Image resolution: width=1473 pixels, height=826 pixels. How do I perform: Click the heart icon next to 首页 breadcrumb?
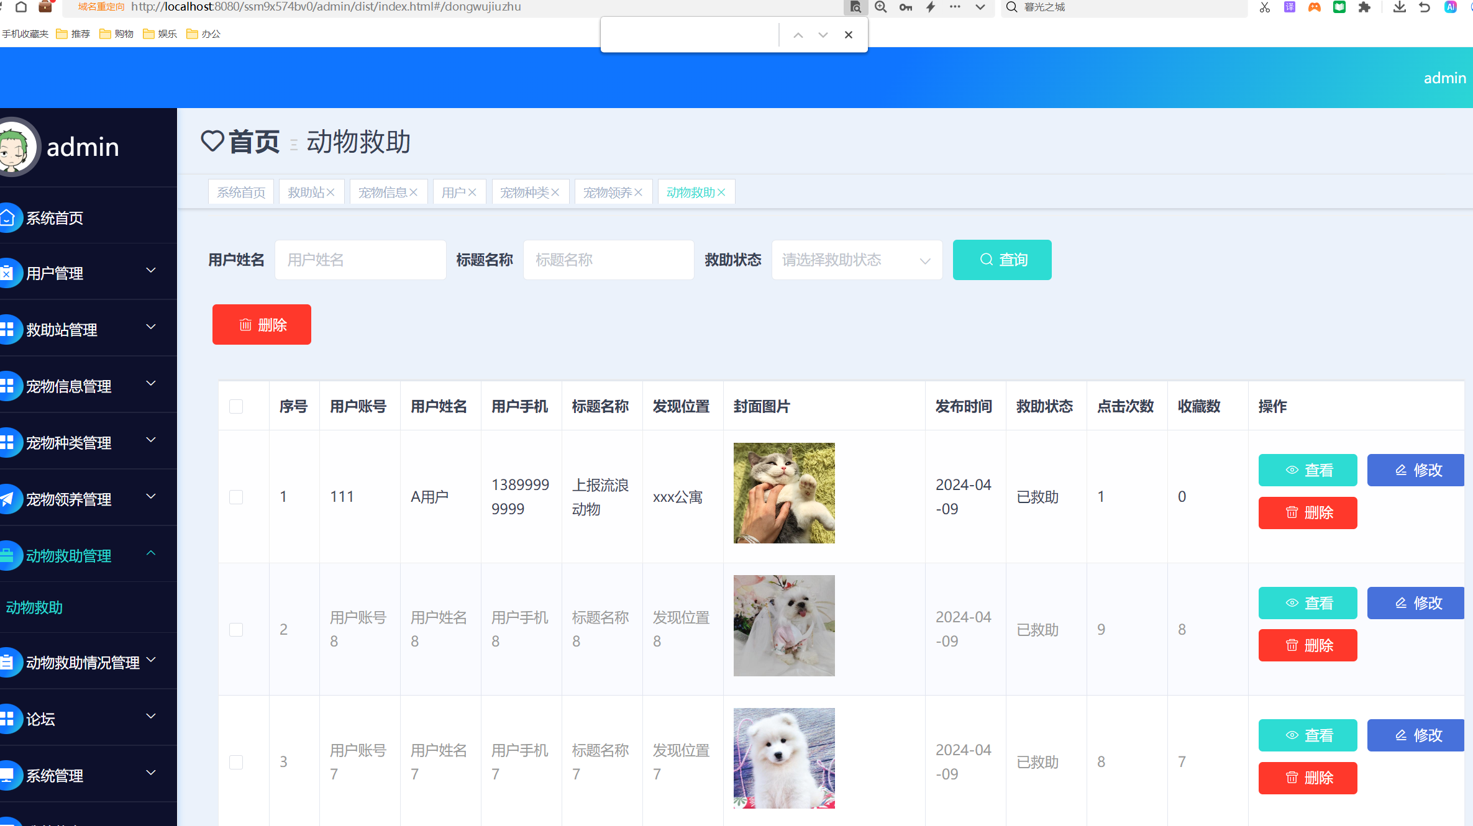tap(212, 142)
